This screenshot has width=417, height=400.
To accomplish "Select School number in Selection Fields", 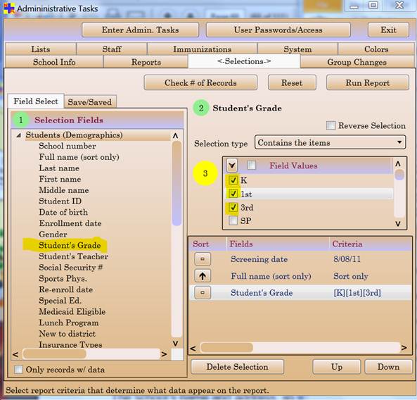I will pyautogui.click(x=68, y=146).
